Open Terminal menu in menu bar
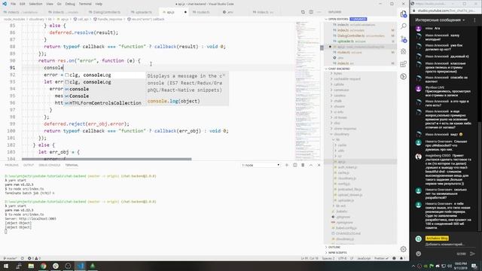 [x=85, y=4]
